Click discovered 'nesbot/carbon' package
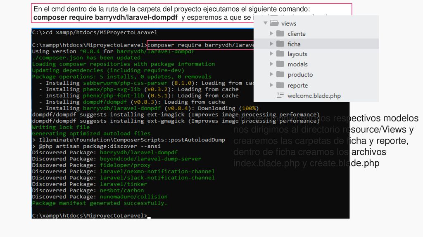Viewport: 423px width, 237px height. point(122,190)
